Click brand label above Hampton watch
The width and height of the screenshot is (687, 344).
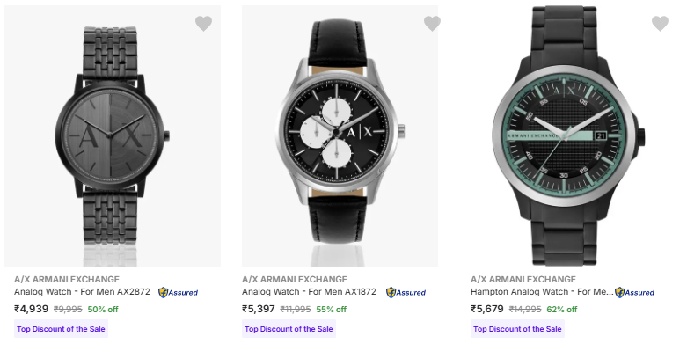point(523,279)
